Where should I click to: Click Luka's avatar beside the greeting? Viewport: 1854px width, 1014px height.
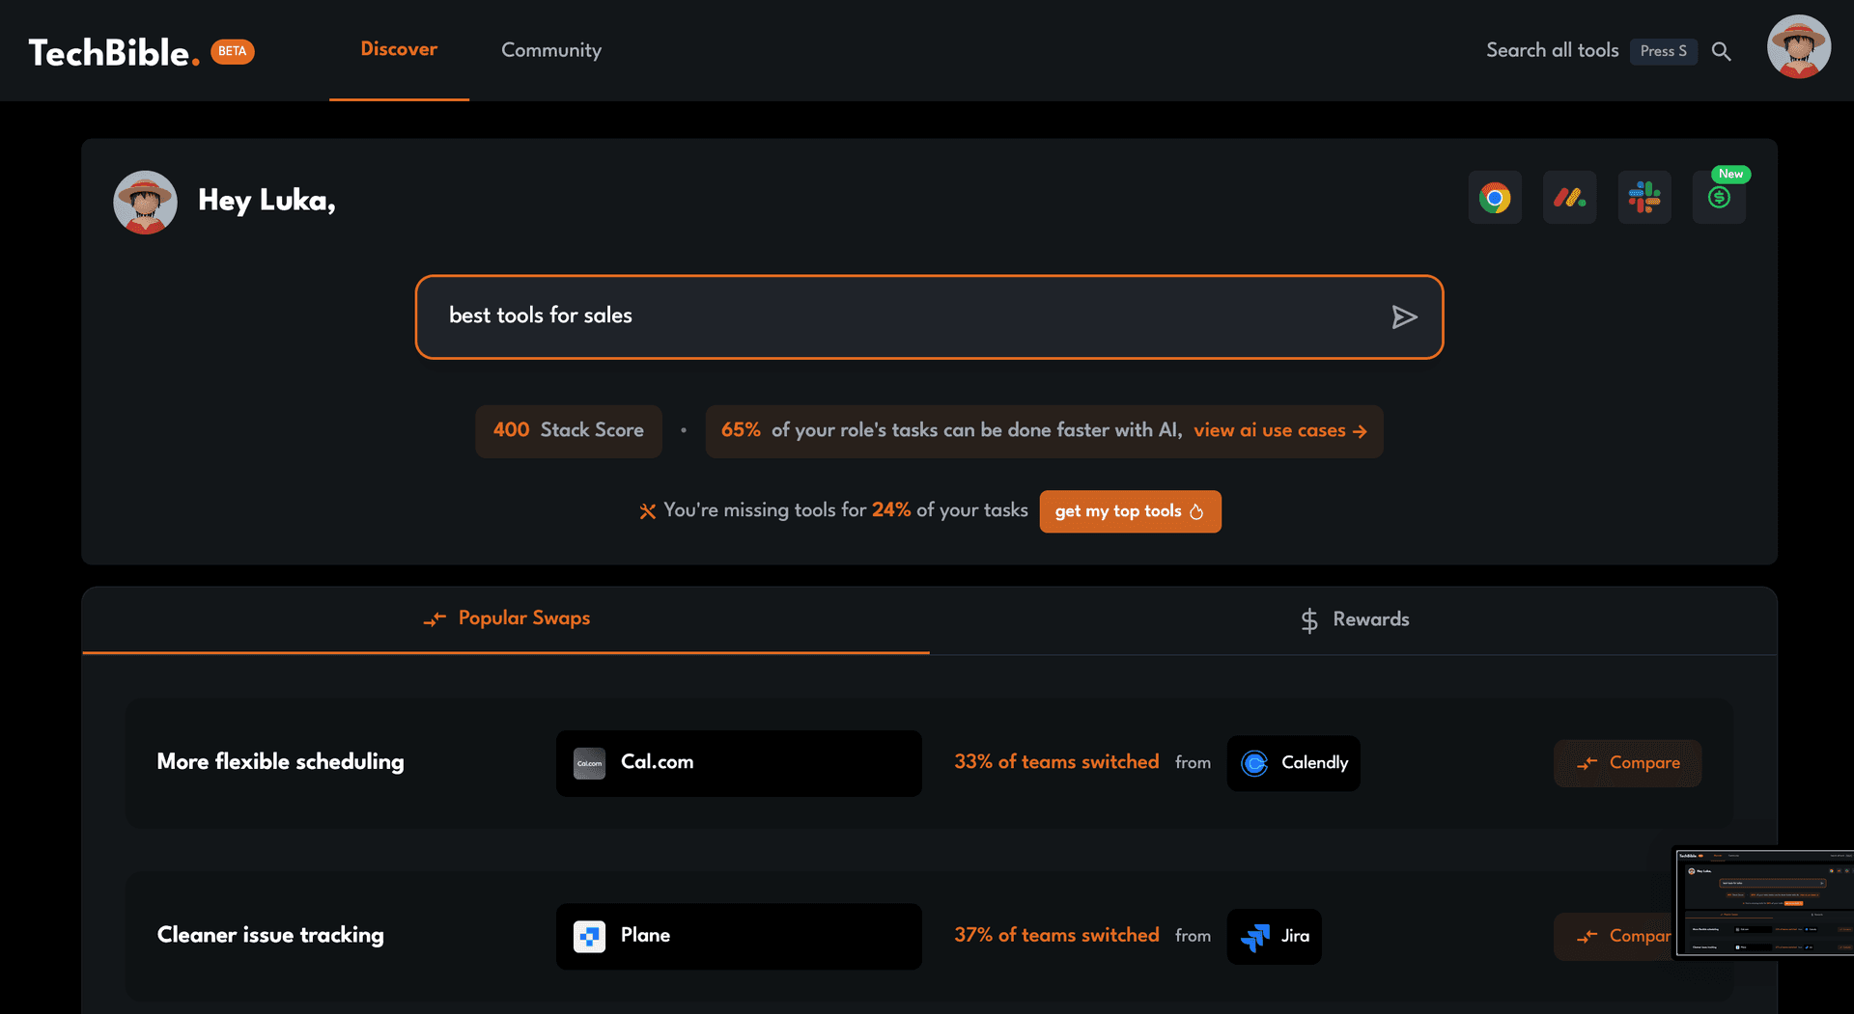click(145, 203)
